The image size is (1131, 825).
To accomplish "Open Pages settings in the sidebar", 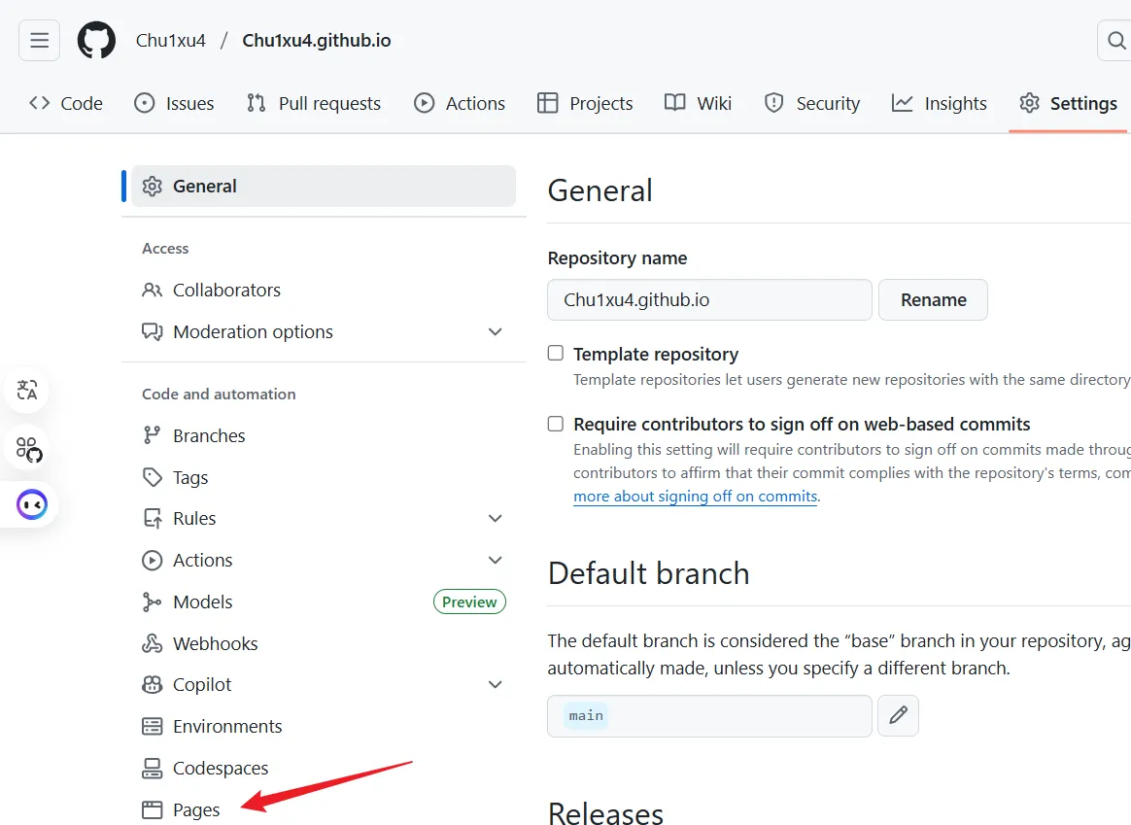I will click(x=196, y=809).
